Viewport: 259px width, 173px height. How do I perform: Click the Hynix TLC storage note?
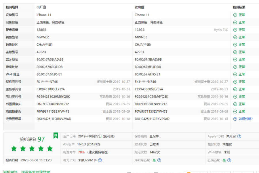click(x=221, y=30)
